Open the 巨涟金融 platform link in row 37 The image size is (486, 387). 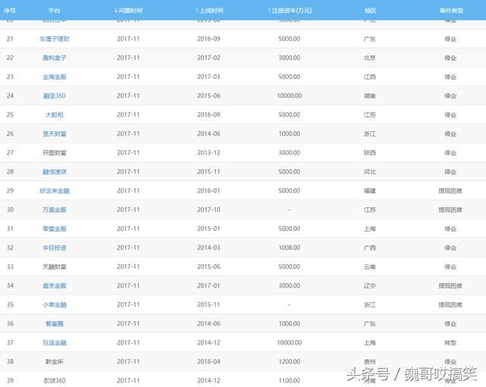tap(54, 343)
